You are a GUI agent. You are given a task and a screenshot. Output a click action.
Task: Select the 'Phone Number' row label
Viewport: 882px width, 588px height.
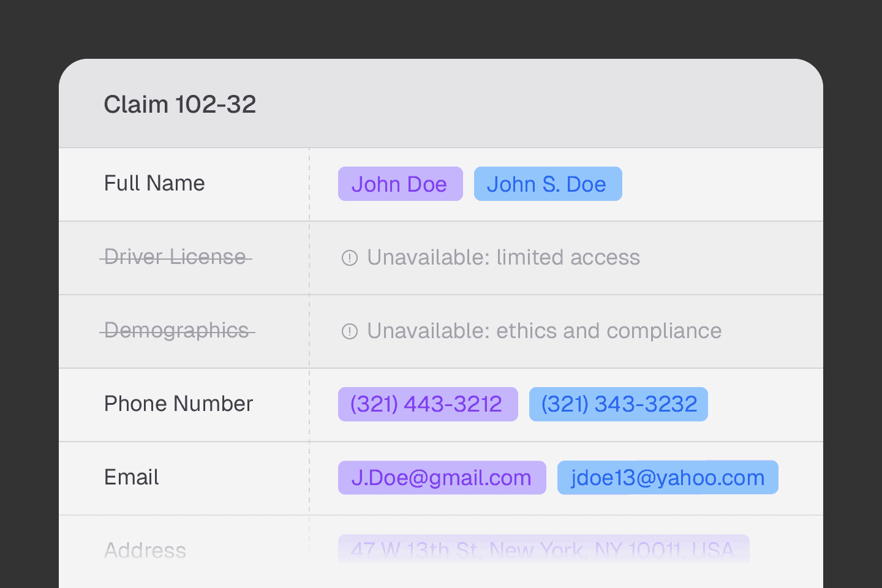tap(178, 404)
